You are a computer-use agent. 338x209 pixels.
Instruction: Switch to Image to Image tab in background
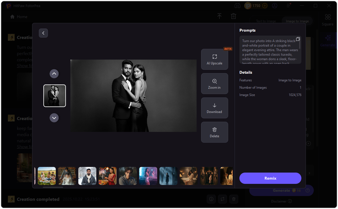click(297, 21)
